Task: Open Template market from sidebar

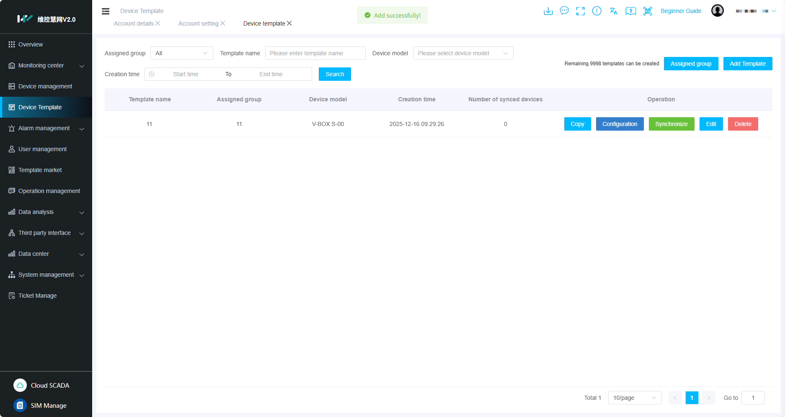Action: click(40, 170)
